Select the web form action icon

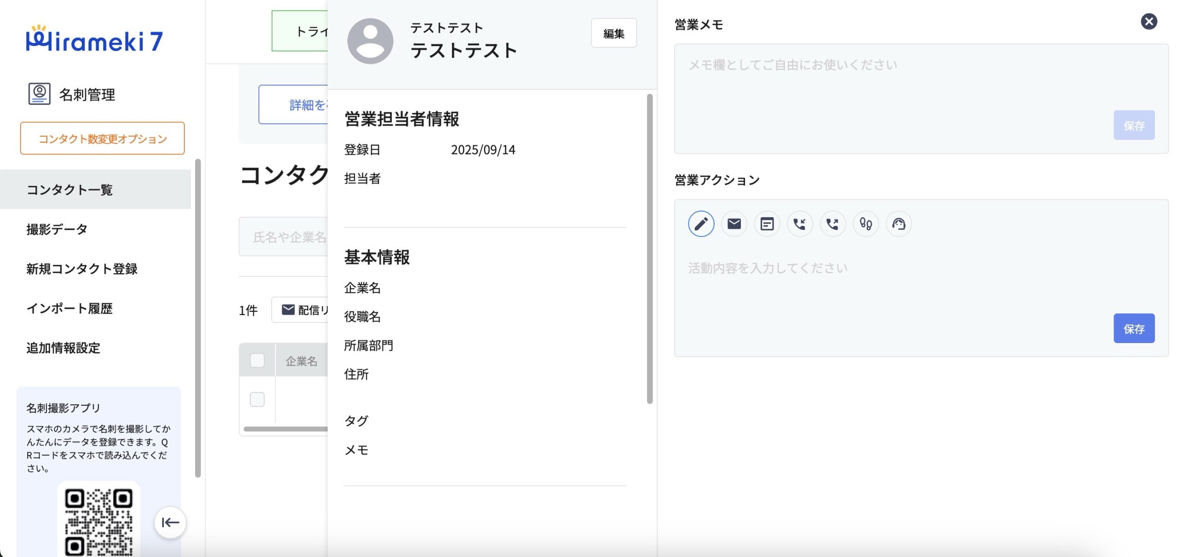[x=767, y=224]
